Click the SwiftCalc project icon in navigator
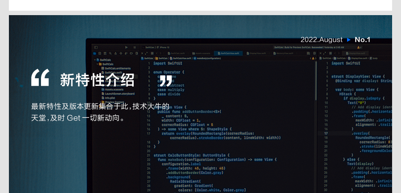This screenshot has height=193, width=401. click(97, 60)
